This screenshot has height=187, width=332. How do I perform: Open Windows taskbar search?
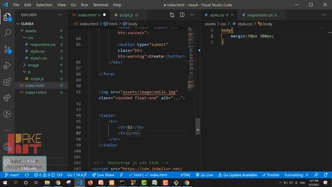point(15,182)
